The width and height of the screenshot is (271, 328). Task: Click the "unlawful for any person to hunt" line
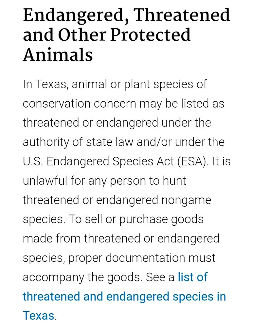[104, 181]
